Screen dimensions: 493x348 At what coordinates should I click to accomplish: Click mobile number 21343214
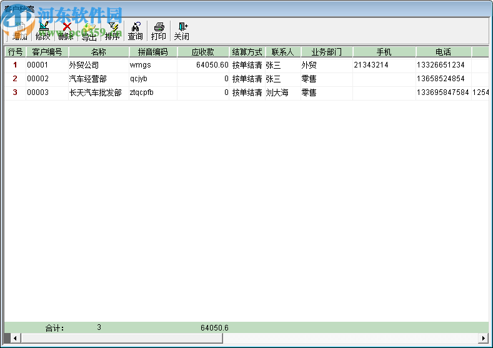[x=371, y=65]
